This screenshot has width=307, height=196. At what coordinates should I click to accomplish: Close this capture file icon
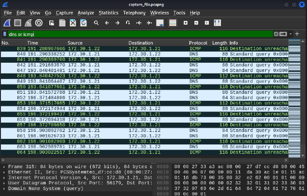tap(73, 23)
